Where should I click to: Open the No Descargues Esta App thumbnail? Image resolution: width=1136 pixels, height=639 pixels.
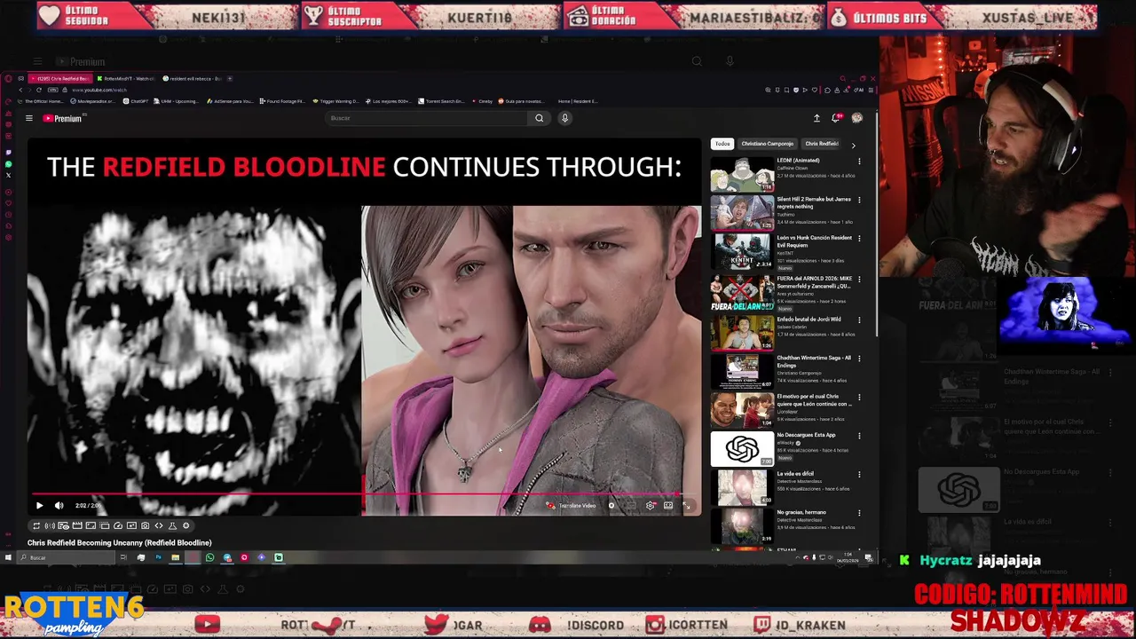point(742,449)
